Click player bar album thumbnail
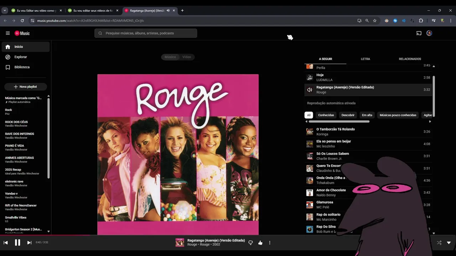The width and height of the screenshot is (456, 256). click(x=180, y=242)
